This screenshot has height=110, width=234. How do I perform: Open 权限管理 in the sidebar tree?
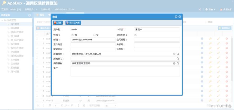coord(15,52)
